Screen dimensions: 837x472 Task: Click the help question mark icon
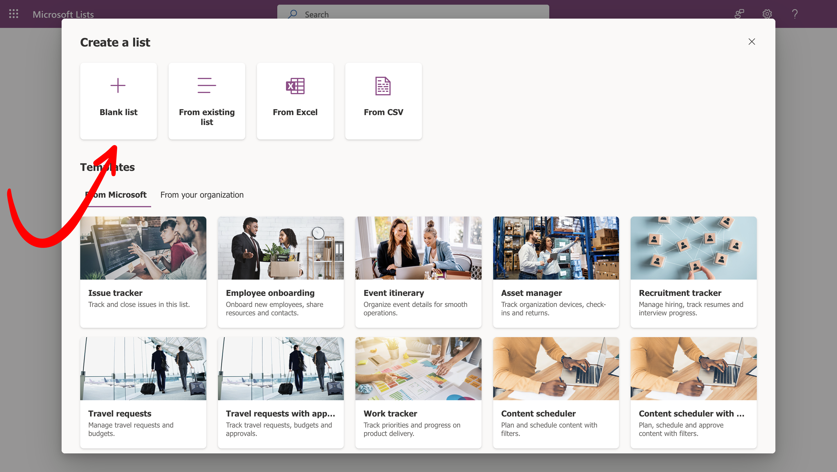(x=795, y=14)
